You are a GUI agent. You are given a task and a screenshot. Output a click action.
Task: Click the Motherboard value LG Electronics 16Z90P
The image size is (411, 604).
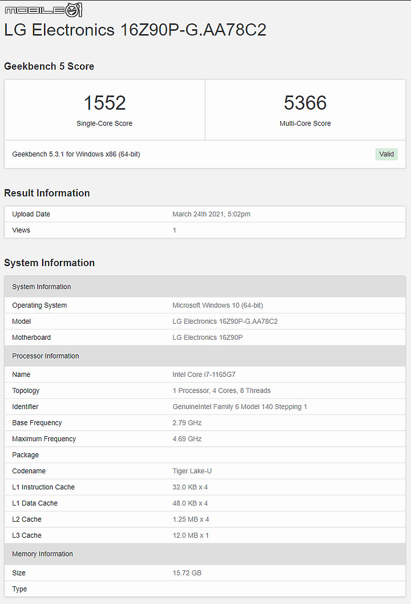point(208,337)
